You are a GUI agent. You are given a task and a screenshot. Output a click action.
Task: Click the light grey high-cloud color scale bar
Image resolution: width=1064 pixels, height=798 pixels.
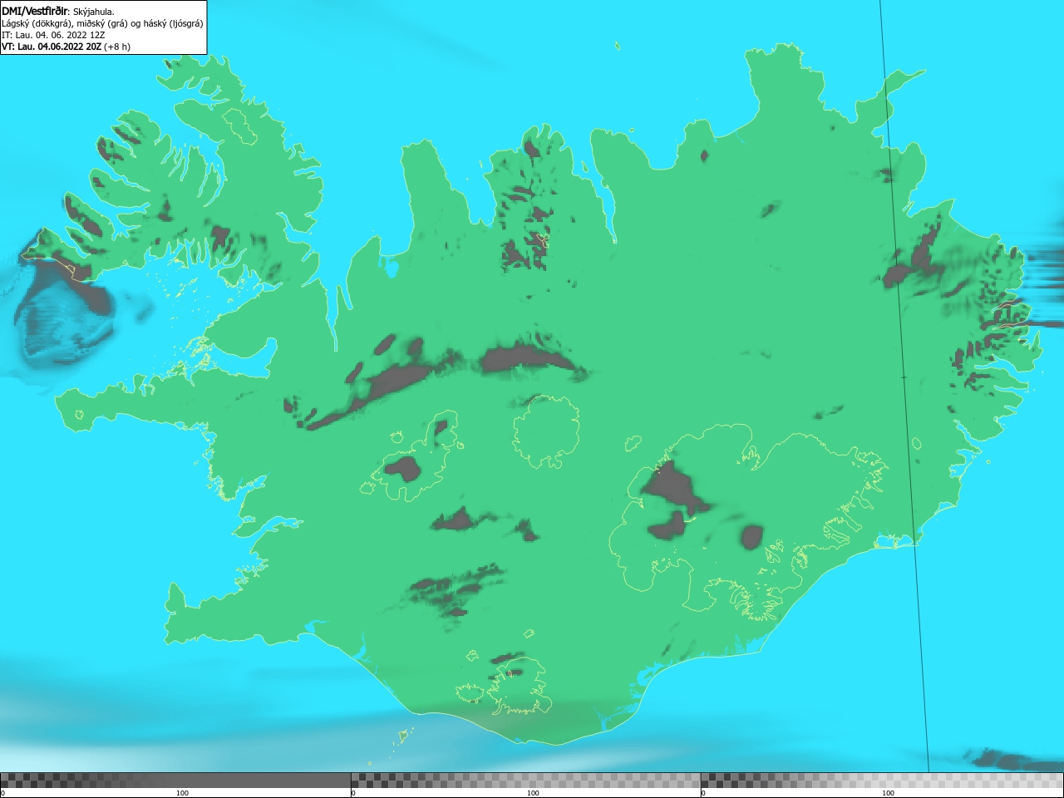point(882,780)
